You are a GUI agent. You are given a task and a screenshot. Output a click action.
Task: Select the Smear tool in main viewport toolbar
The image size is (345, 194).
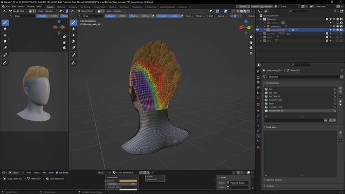74,41
